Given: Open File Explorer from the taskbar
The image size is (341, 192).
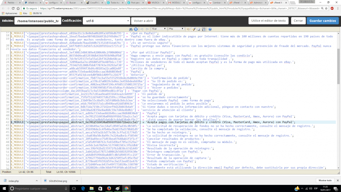Looking at the screenshot, I should 91,189.
